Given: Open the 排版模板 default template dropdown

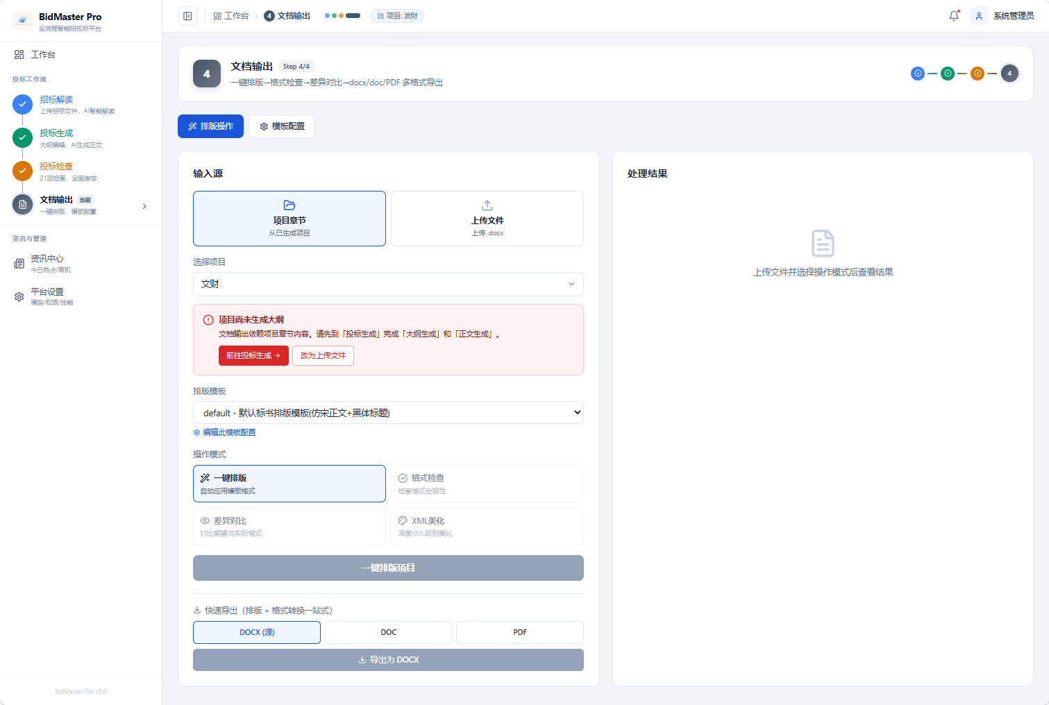Looking at the screenshot, I should pos(388,413).
